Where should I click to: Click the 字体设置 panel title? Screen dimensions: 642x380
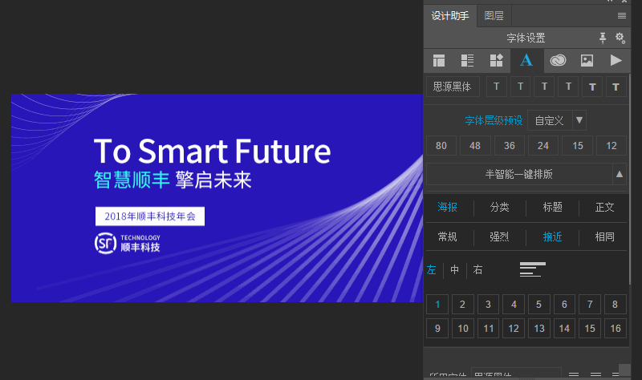coord(526,38)
